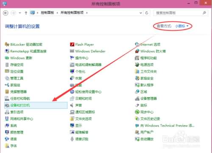Click the 家庭安全 link

(x=147, y=78)
